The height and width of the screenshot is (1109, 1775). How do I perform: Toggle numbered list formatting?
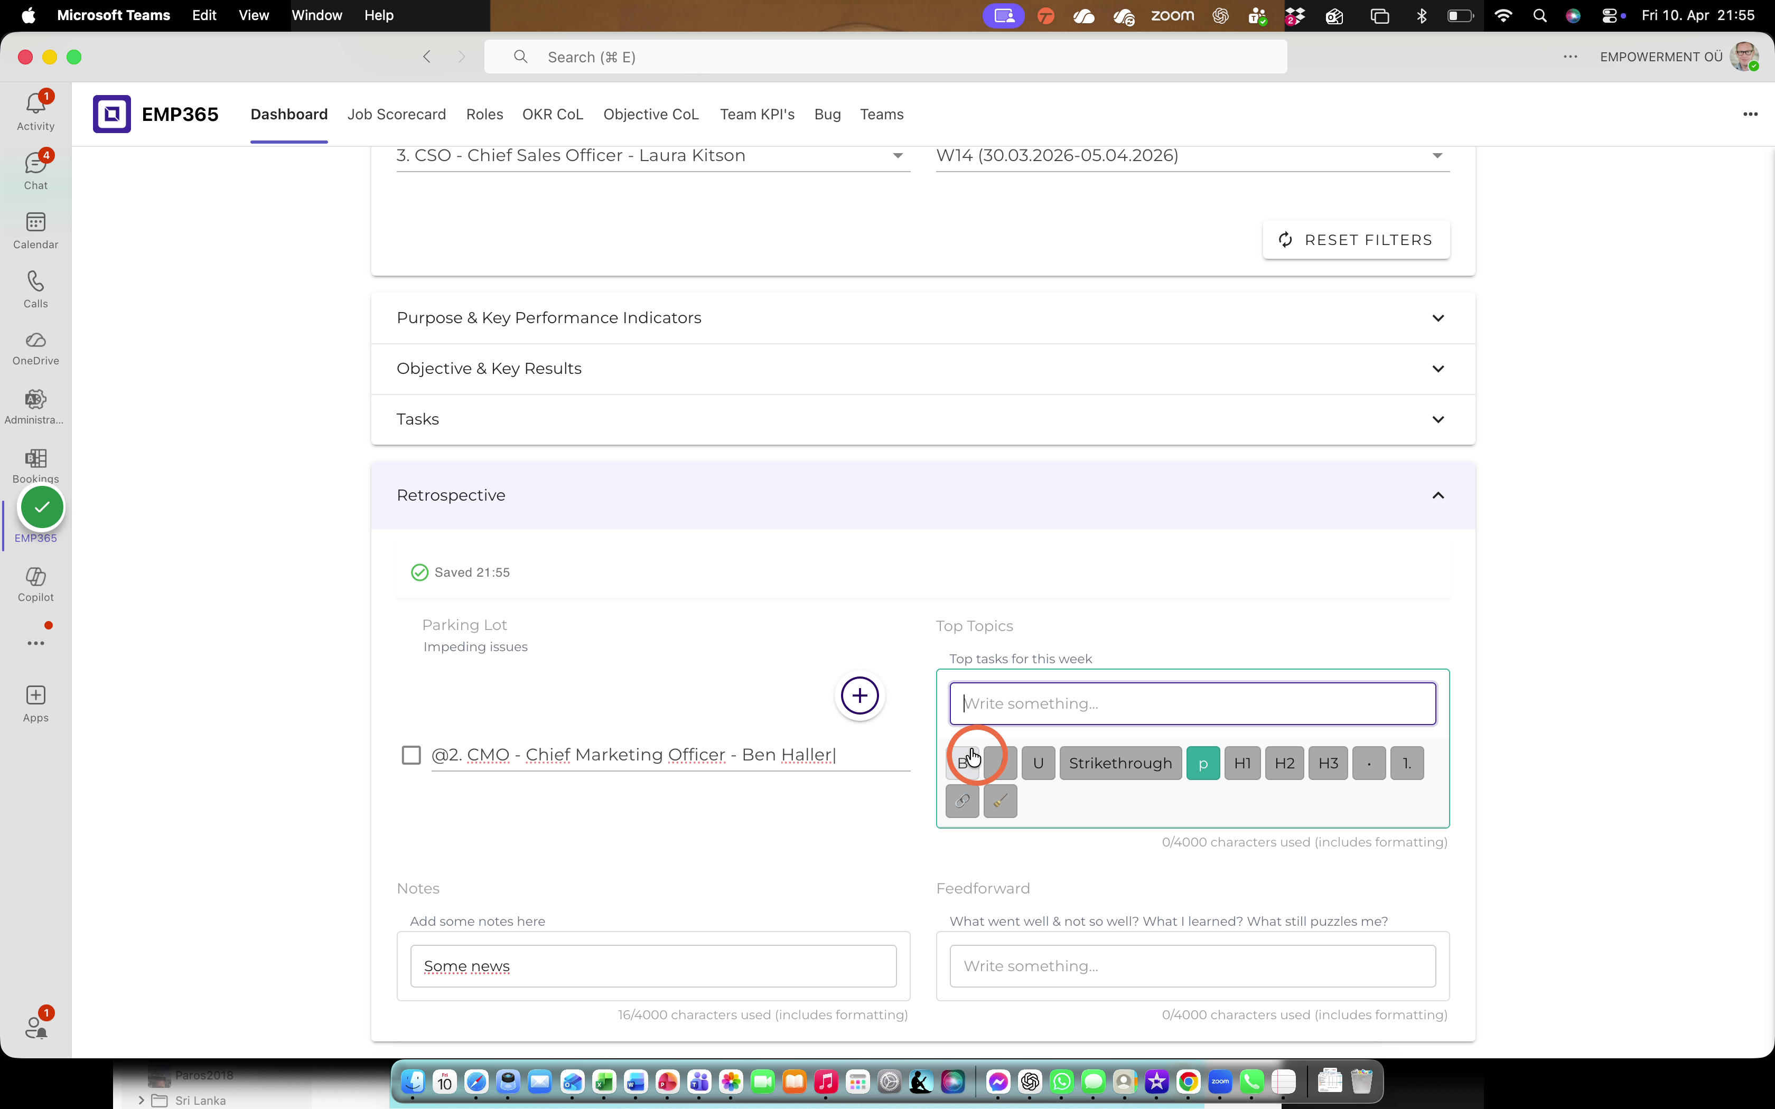[1407, 763]
